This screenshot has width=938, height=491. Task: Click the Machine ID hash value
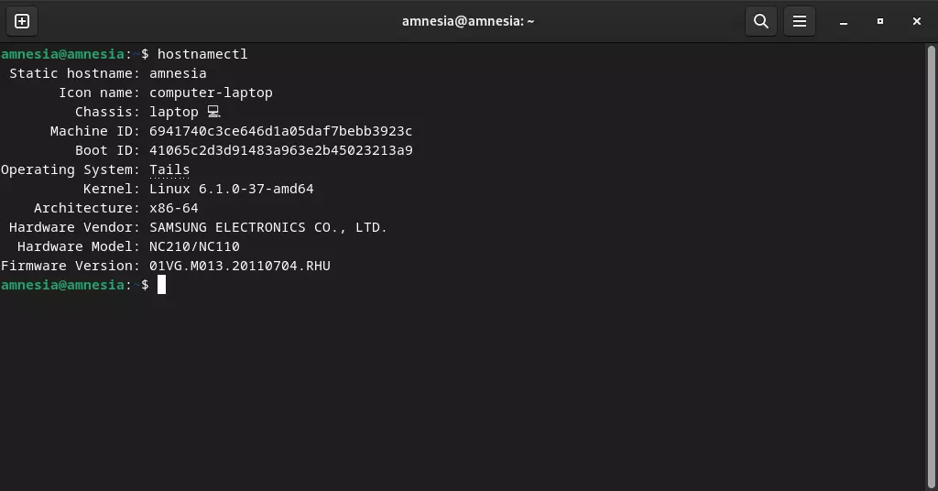point(280,131)
